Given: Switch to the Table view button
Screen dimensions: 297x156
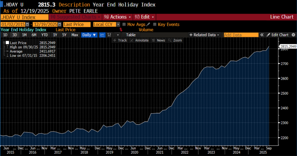Looking at the screenshot, I should click(131, 35).
